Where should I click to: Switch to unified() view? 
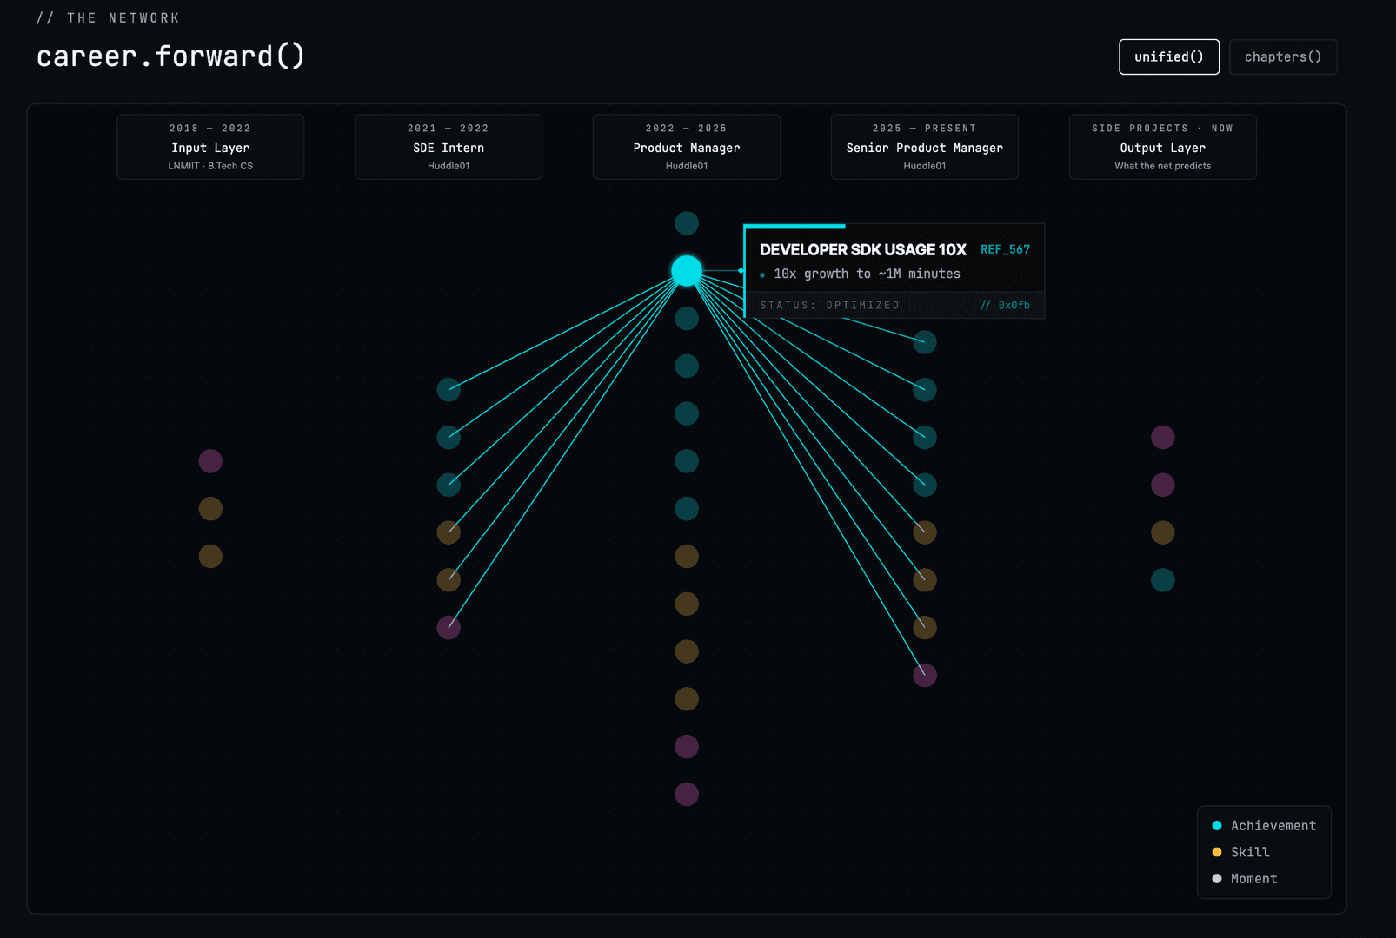pos(1169,56)
